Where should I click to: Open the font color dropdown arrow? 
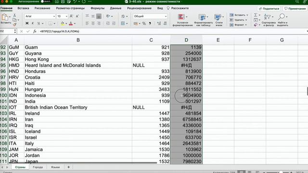[75, 24]
